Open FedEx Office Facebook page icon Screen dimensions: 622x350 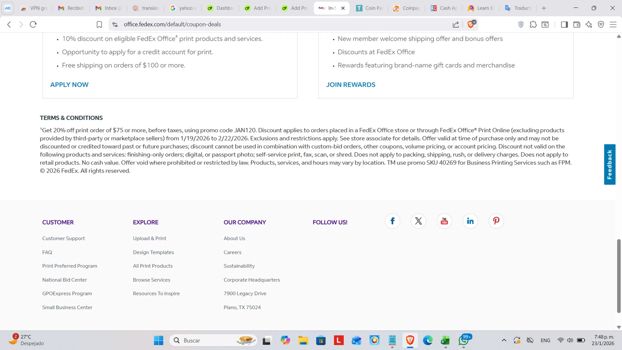click(392, 221)
